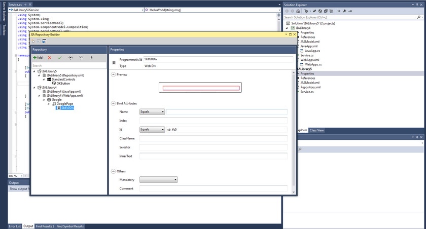This screenshot has height=229, width=426.
Task: Open JavaApp.cs in Solution Explorer
Action: [x=312, y=51]
